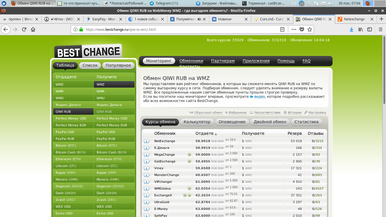This screenshot has height=217, width=386.
Task: Switch to Популярное view tab
Action: click(118, 65)
